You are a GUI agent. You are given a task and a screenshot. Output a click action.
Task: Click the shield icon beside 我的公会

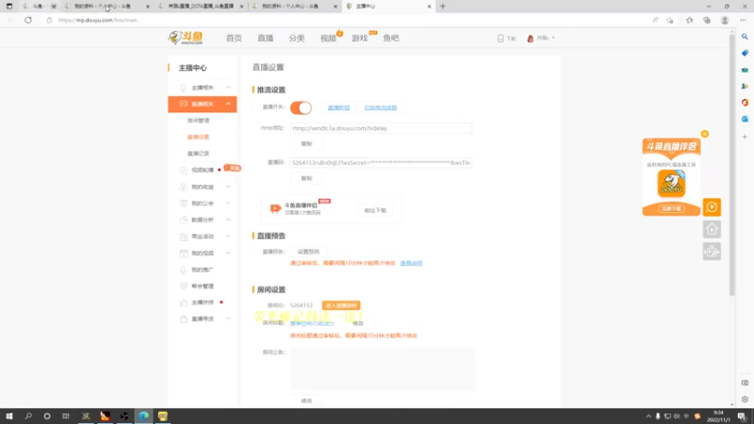pos(183,204)
